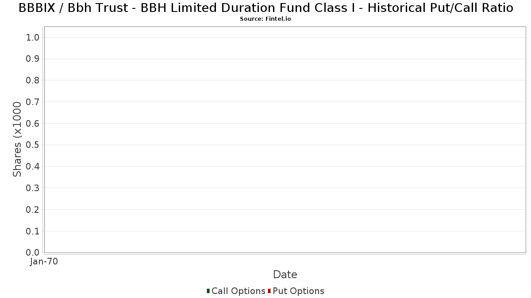The width and height of the screenshot is (531, 298).
Task: Select the 0.9 y-axis tick label
Action: (x=33, y=59)
